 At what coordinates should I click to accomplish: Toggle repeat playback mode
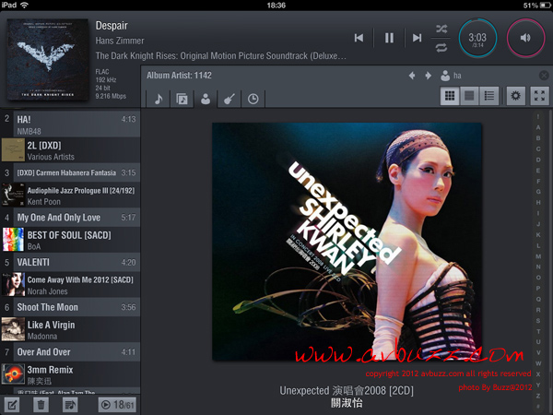pyautogui.click(x=442, y=47)
